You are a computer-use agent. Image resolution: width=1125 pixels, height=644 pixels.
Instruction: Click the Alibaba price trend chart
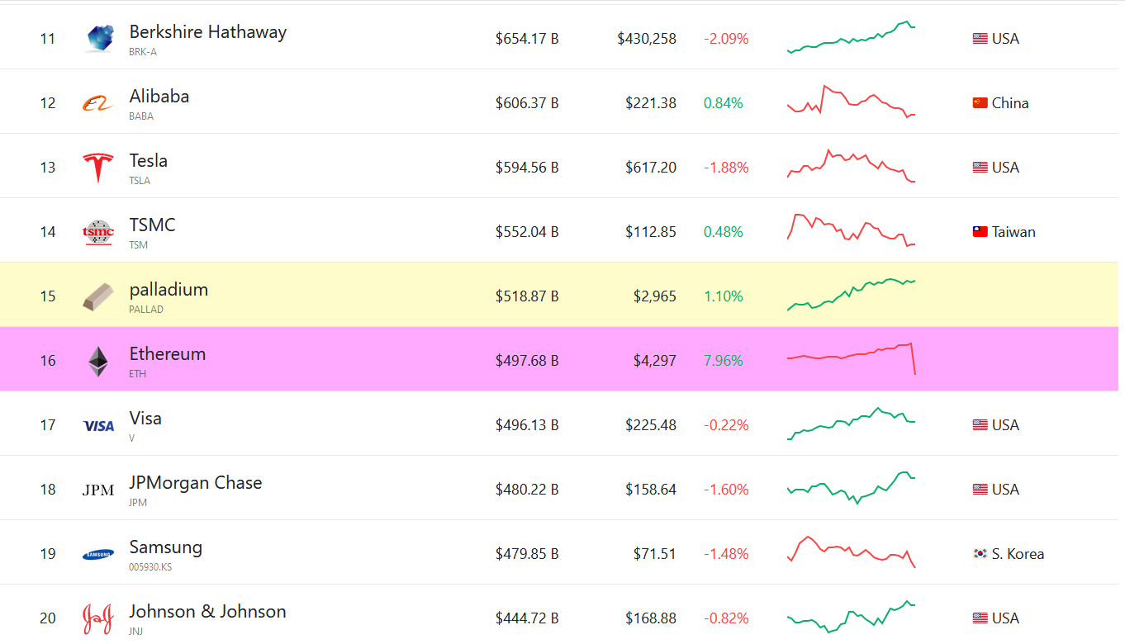pos(851,102)
